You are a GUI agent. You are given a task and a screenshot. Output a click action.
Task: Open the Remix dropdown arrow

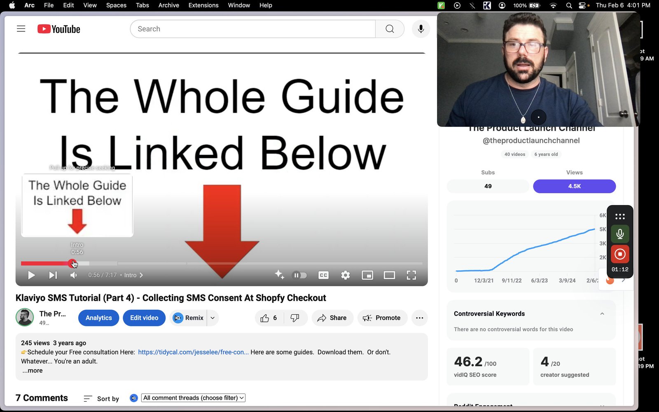(x=213, y=318)
